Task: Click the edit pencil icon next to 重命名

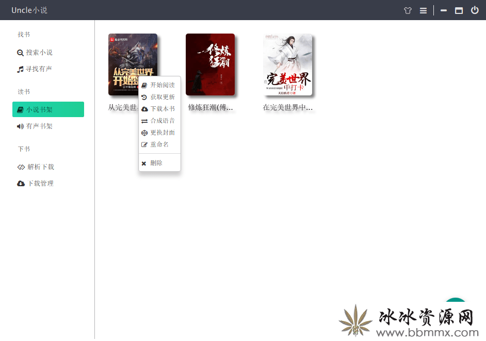Action: 144,145
